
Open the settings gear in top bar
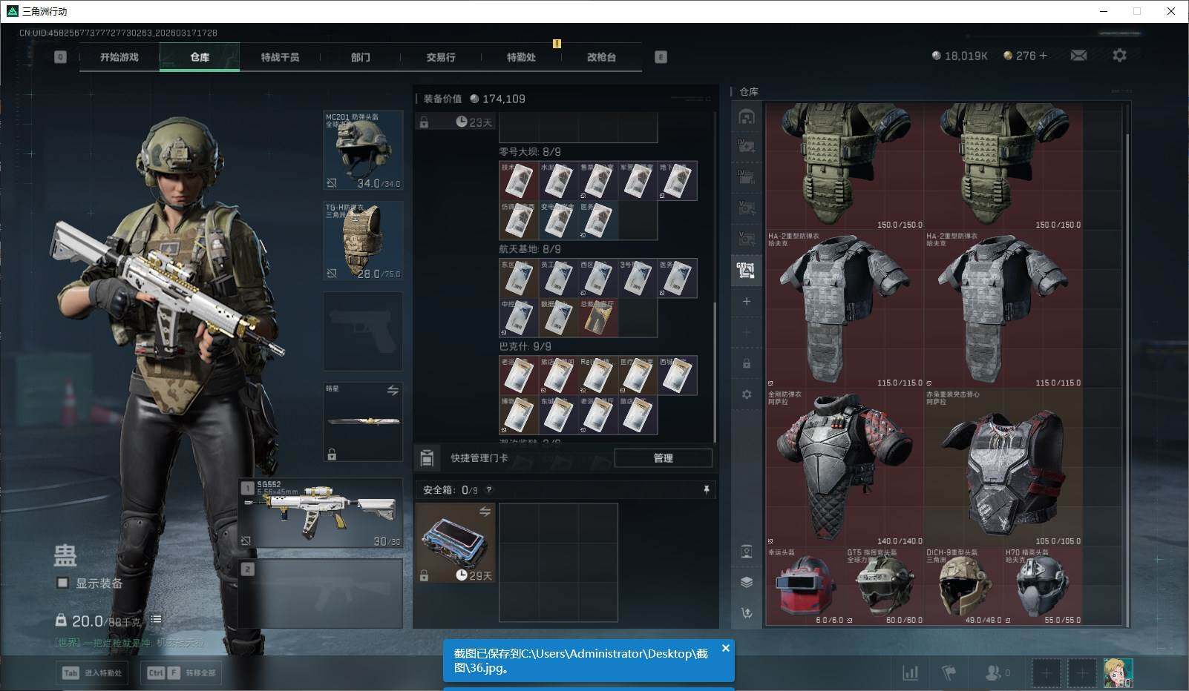coord(1119,56)
